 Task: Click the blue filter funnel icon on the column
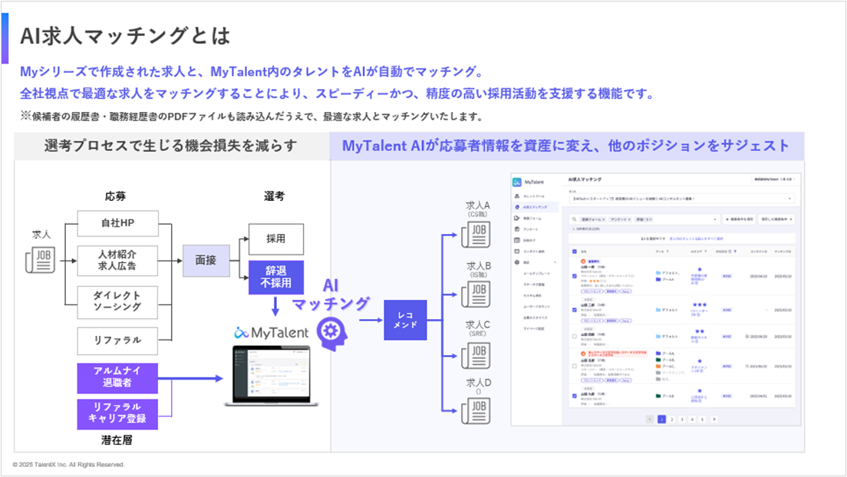click(x=736, y=252)
